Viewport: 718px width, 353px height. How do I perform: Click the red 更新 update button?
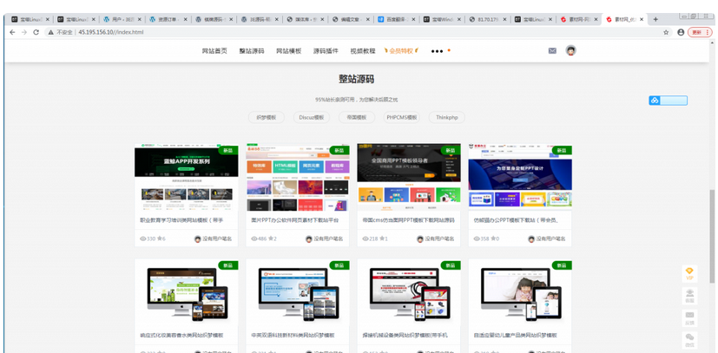pos(696,32)
